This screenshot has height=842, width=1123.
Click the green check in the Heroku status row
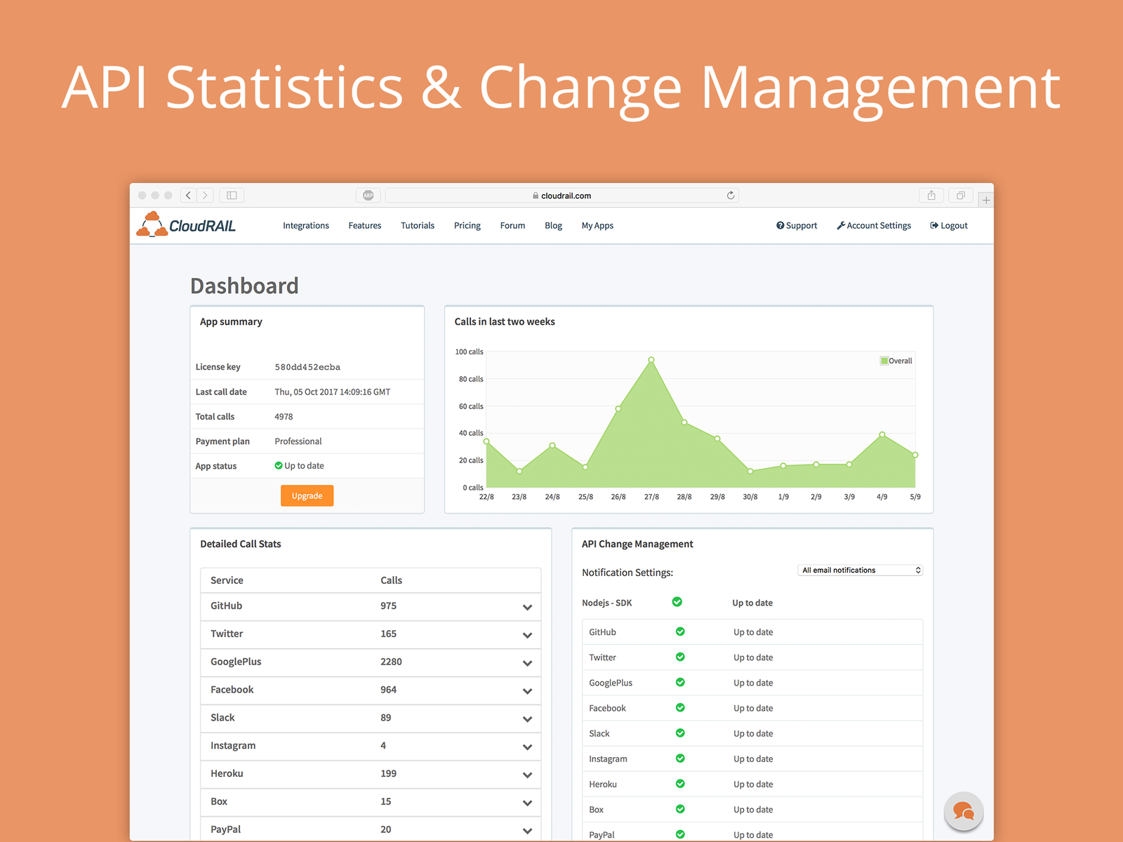point(680,784)
